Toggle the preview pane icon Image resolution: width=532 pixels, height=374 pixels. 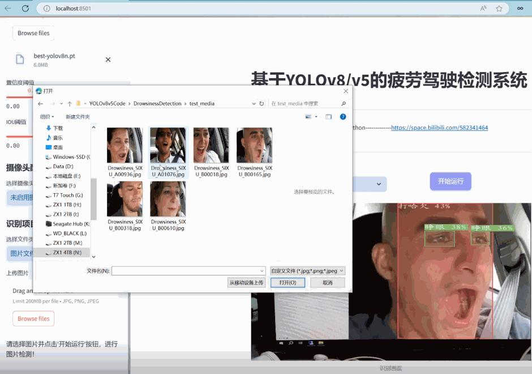[329, 117]
